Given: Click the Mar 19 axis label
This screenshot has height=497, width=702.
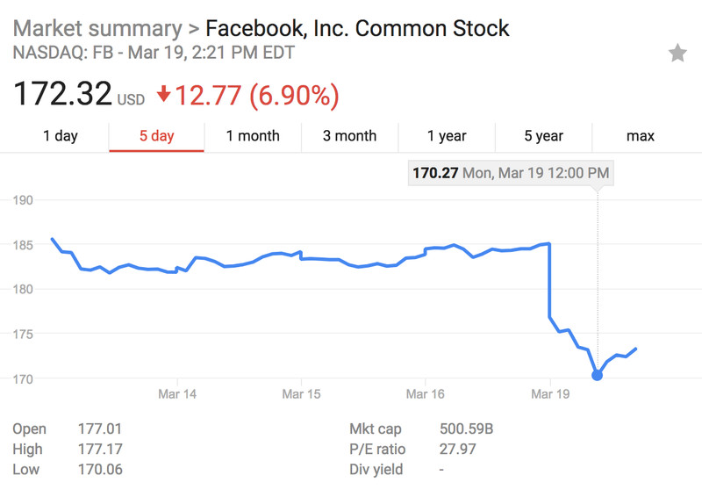Looking at the screenshot, I should 549,395.
